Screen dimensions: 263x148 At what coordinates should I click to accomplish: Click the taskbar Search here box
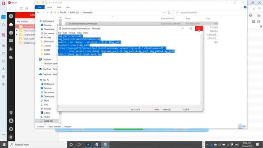coord(37,144)
